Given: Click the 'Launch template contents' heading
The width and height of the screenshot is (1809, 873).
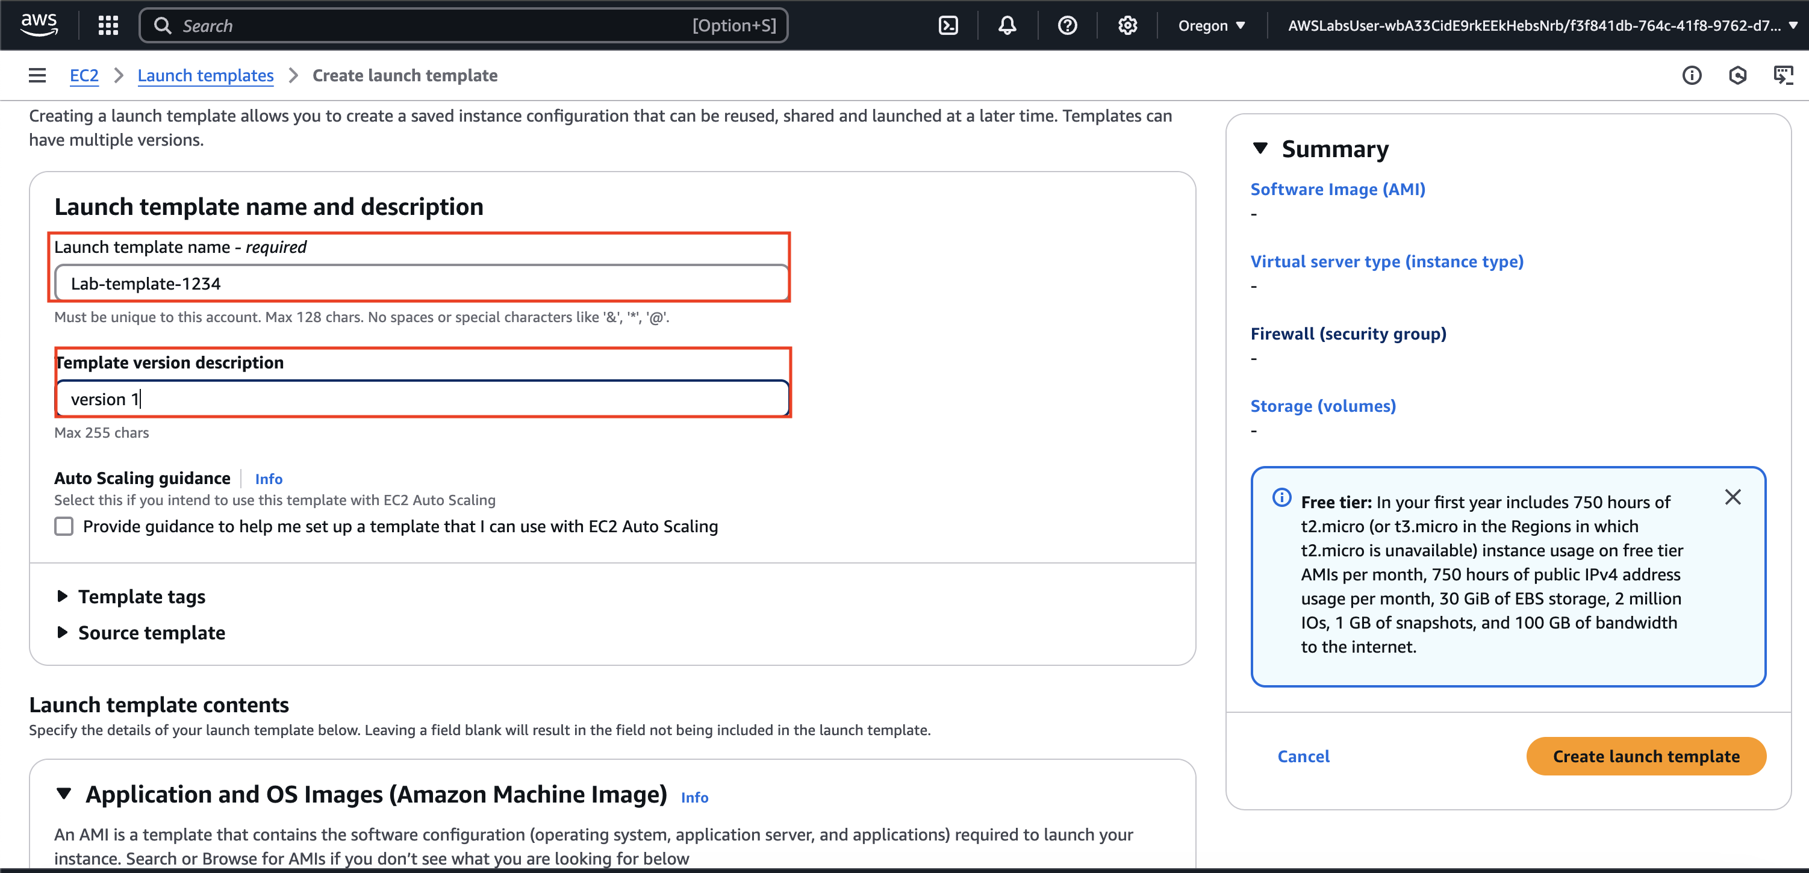Looking at the screenshot, I should (159, 704).
